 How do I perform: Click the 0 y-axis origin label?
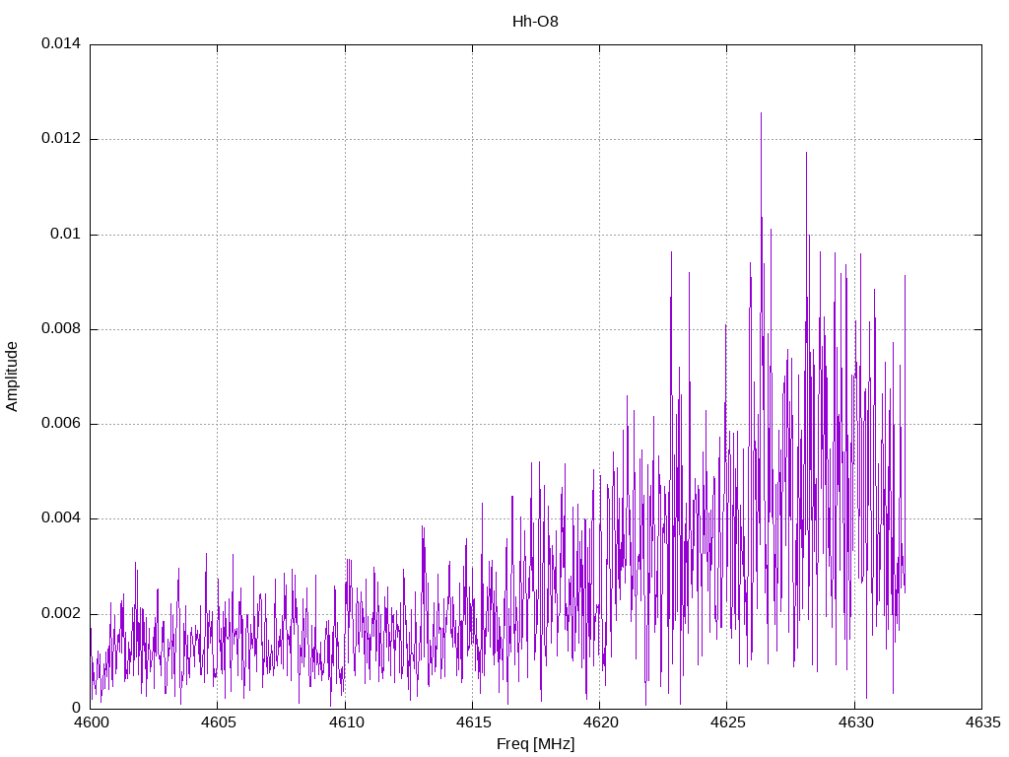tap(76, 708)
